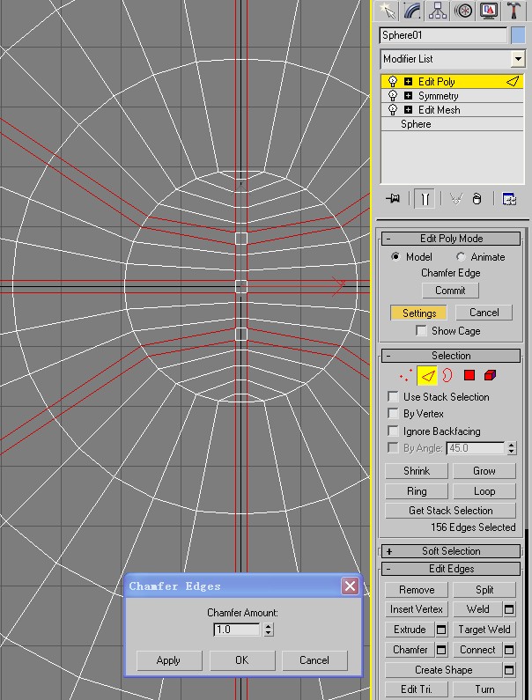Toggle Edit Poly modifier lightbulb
Viewport: 532px width, 700px height.
[x=393, y=82]
